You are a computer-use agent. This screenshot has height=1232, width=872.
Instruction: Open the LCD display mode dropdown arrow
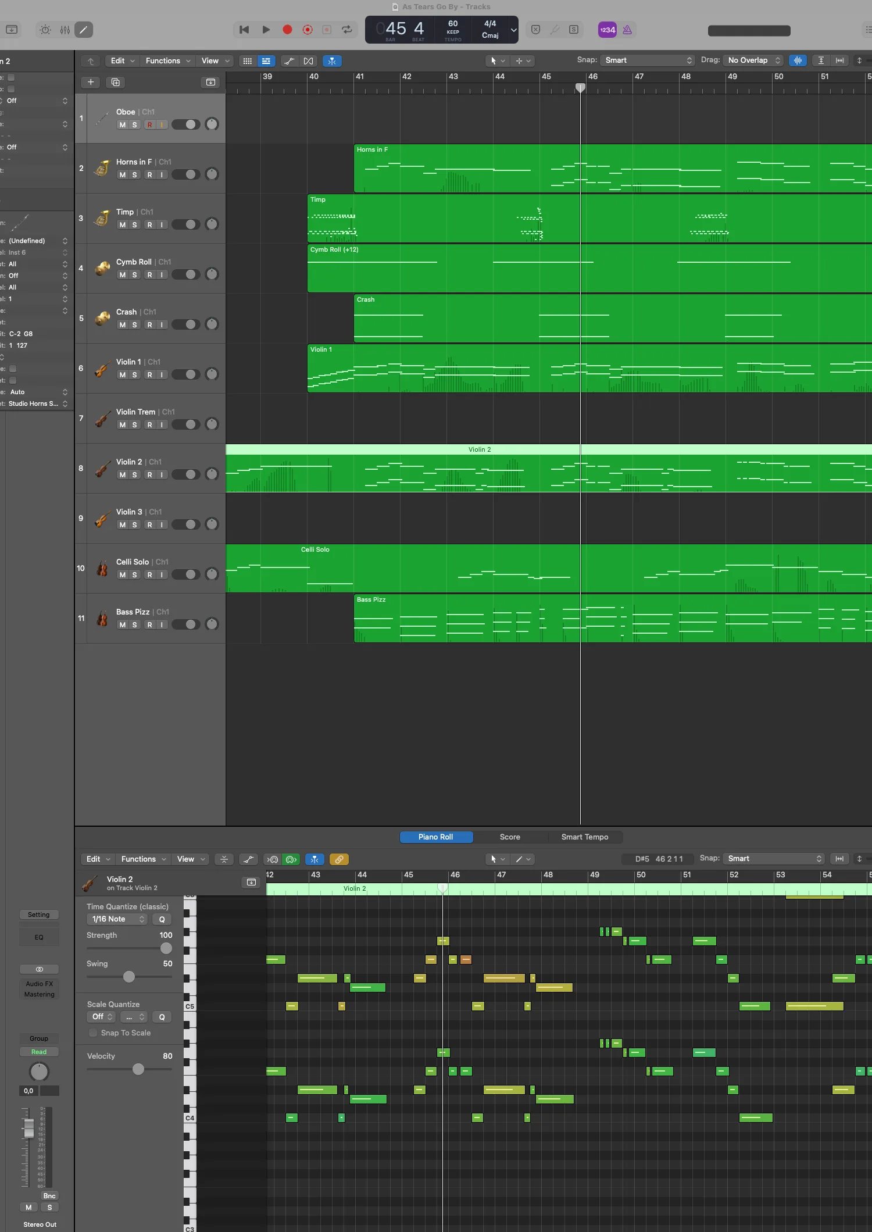[x=513, y=30]
